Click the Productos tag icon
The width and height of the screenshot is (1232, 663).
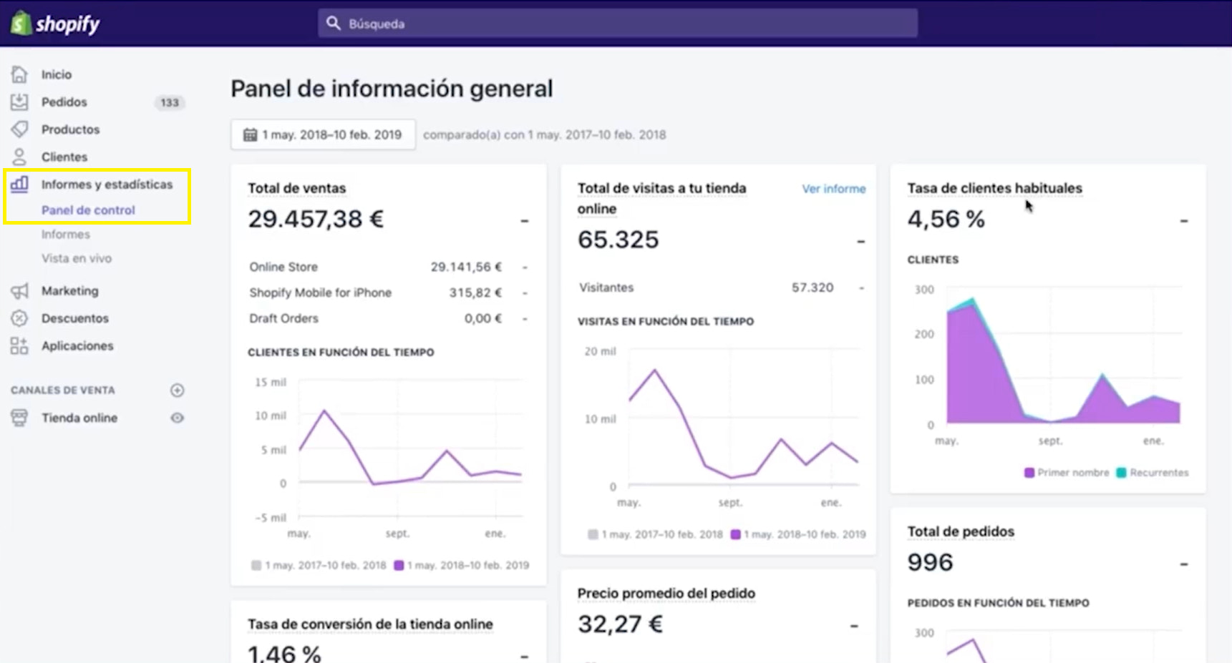19,129
